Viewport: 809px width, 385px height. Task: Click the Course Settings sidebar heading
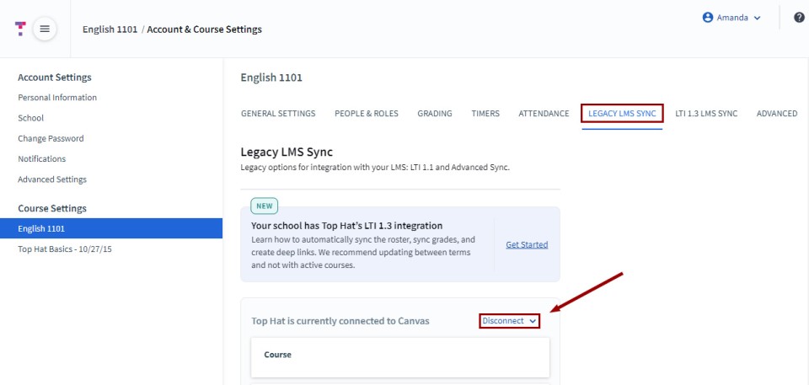[x=52, y=208]
